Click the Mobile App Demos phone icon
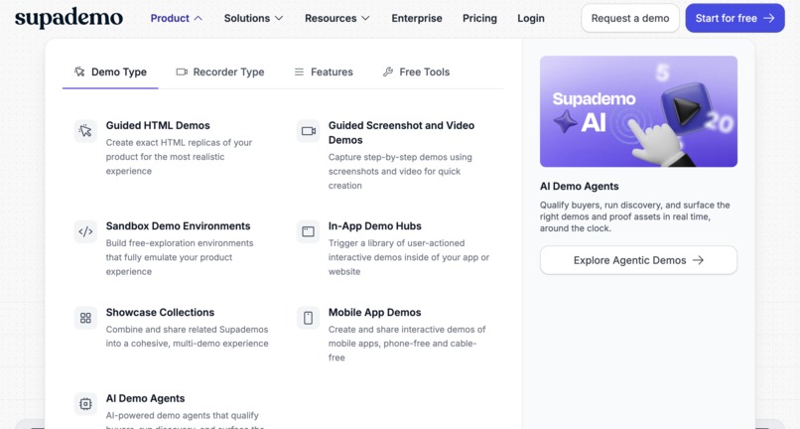 [308, 318]
